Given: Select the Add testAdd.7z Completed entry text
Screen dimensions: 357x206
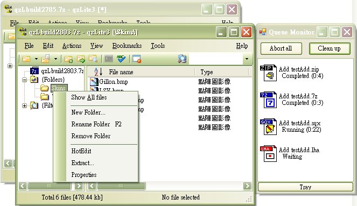Looking at the screenshot, I should [301, 100].
